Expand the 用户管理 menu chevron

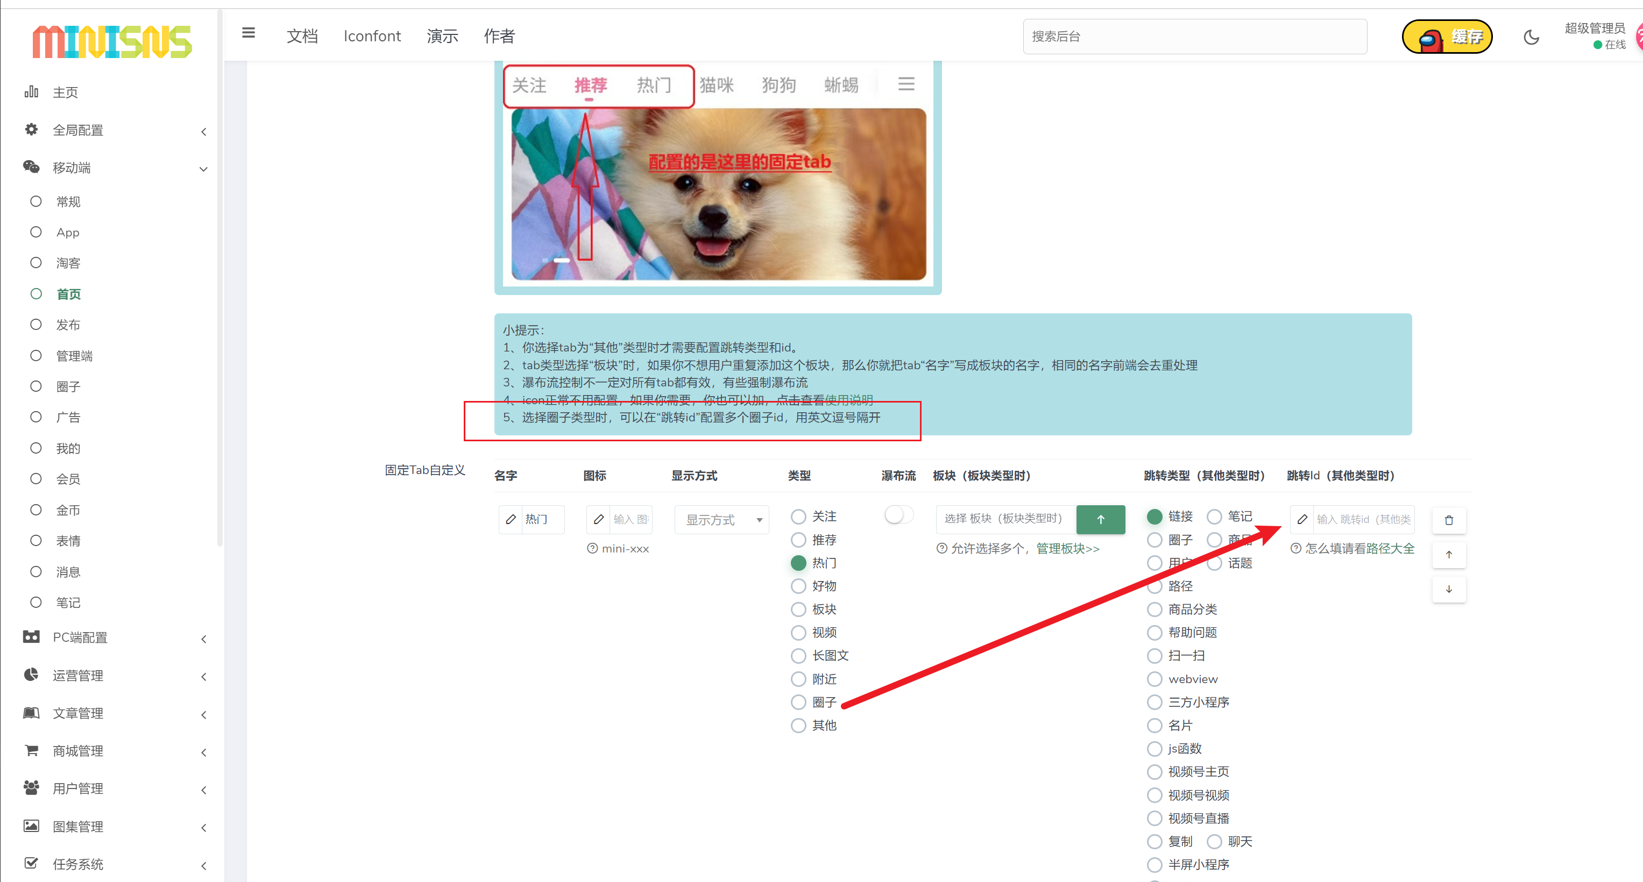pos(203,790)
